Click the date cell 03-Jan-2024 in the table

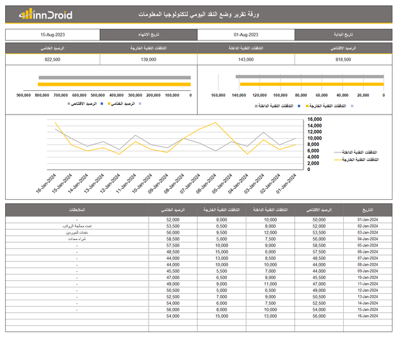point(368,232)
